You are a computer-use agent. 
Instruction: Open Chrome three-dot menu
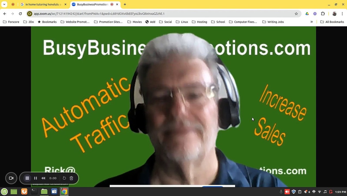click(342, 14)
